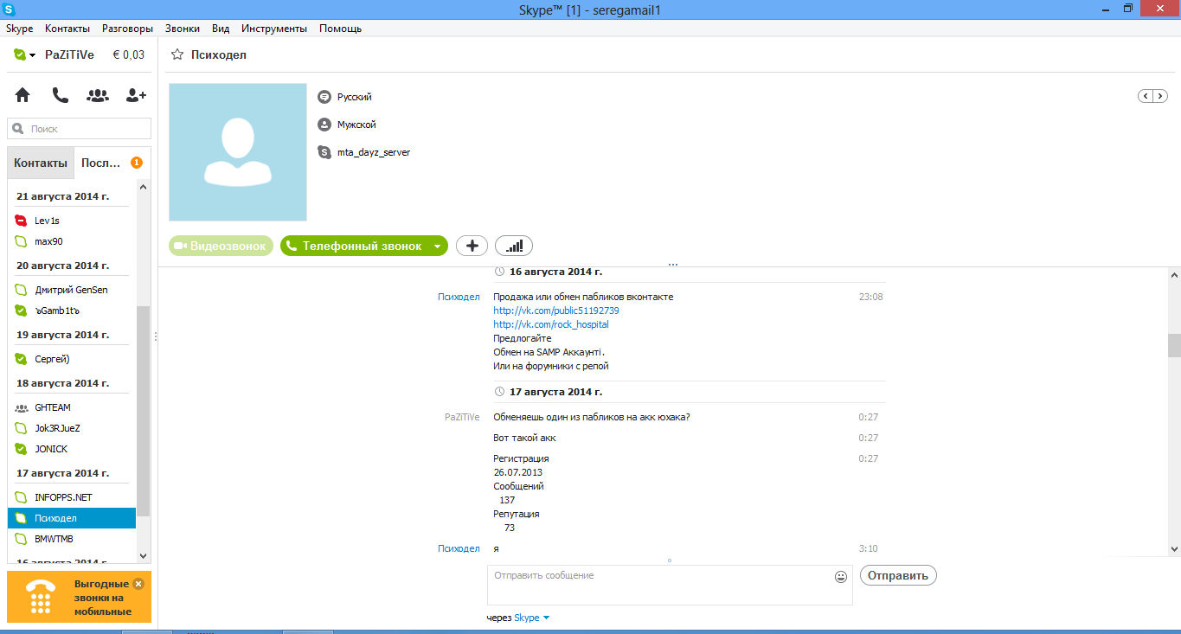Open the Помощь menu
This screenshot has width=1181, height=634.
pyautogui.click(x=340, y=29)
